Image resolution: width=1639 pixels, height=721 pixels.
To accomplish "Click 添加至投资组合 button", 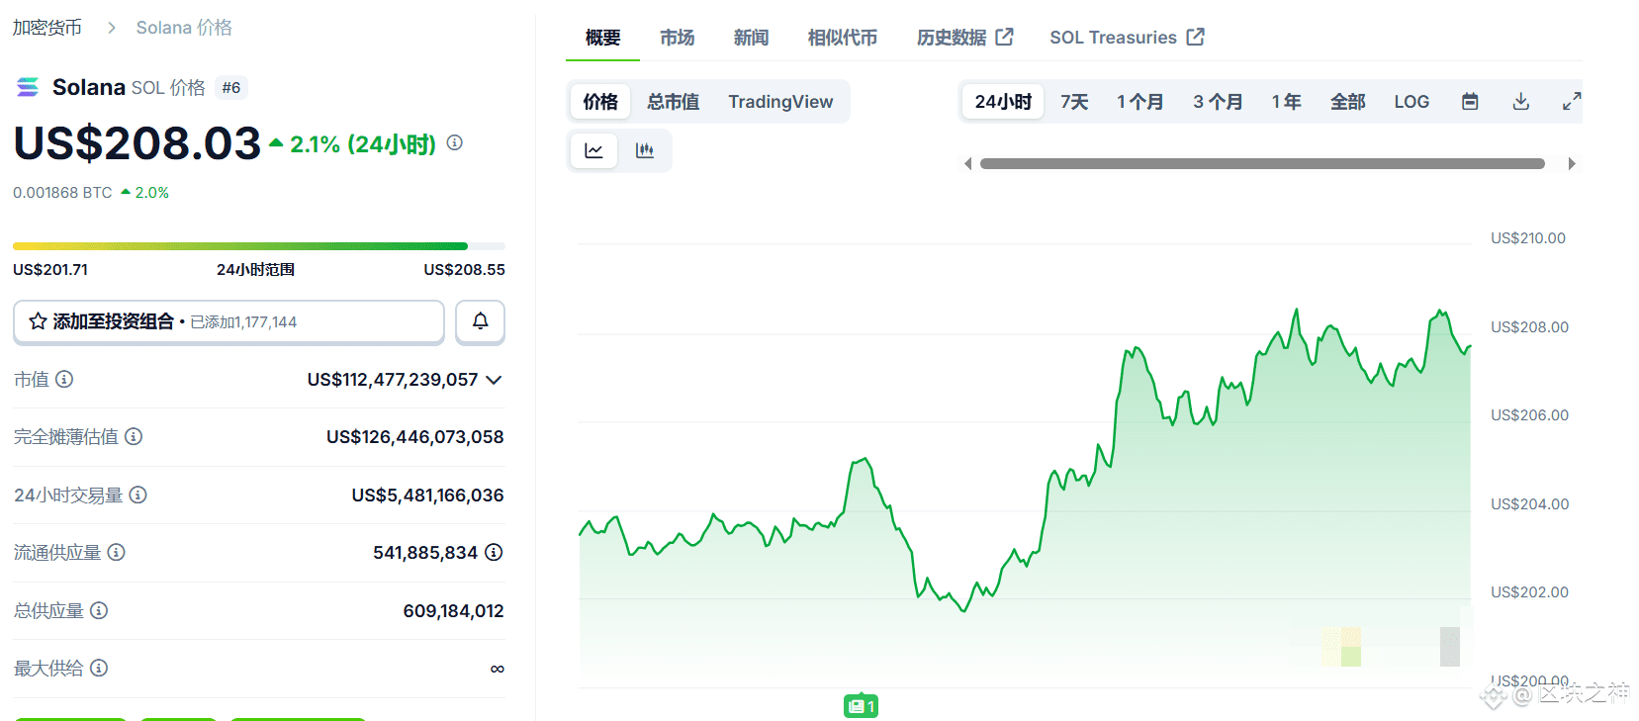I will coord(228,321).
